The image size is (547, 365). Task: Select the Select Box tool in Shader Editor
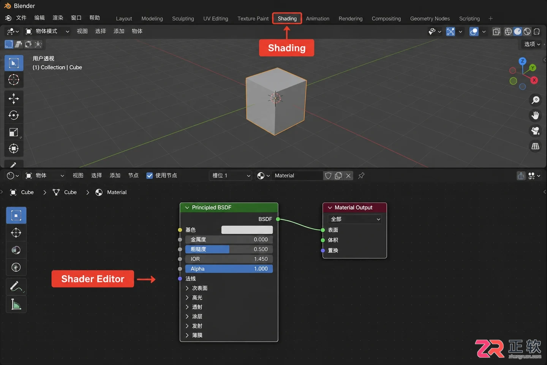pyautogui.click(x=16, y=216)
